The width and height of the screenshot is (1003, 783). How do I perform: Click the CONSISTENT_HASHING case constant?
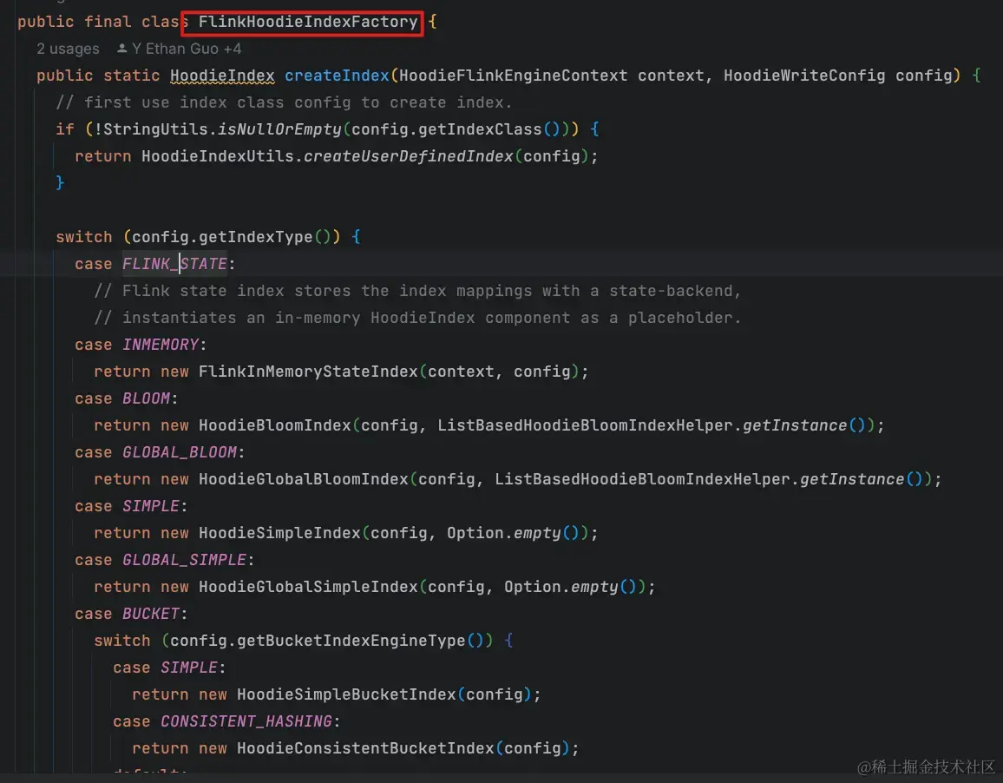pos(246,720)
